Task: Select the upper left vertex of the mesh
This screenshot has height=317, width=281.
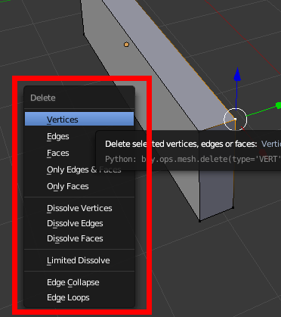Action: pyautogui.click(x=84, y=33)
